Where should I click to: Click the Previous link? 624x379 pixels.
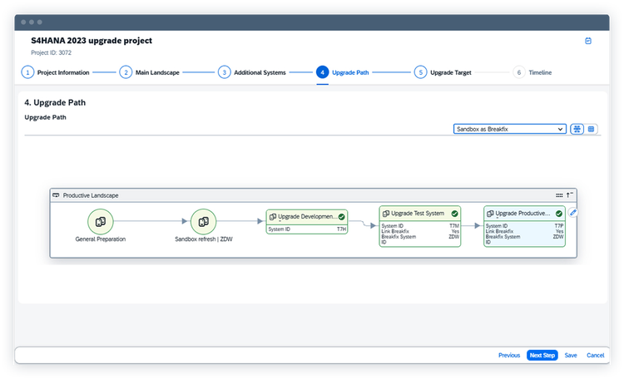tap(509, 355)
